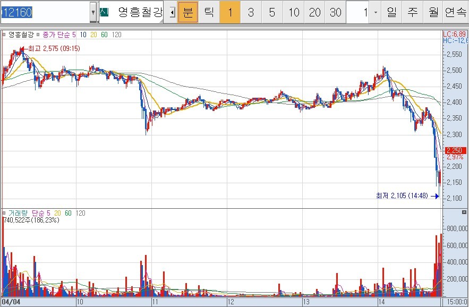The width and height of the screenshot is (469, 307).
Task: Select the 1-minute interval button
Action: (x=229, y=12)
